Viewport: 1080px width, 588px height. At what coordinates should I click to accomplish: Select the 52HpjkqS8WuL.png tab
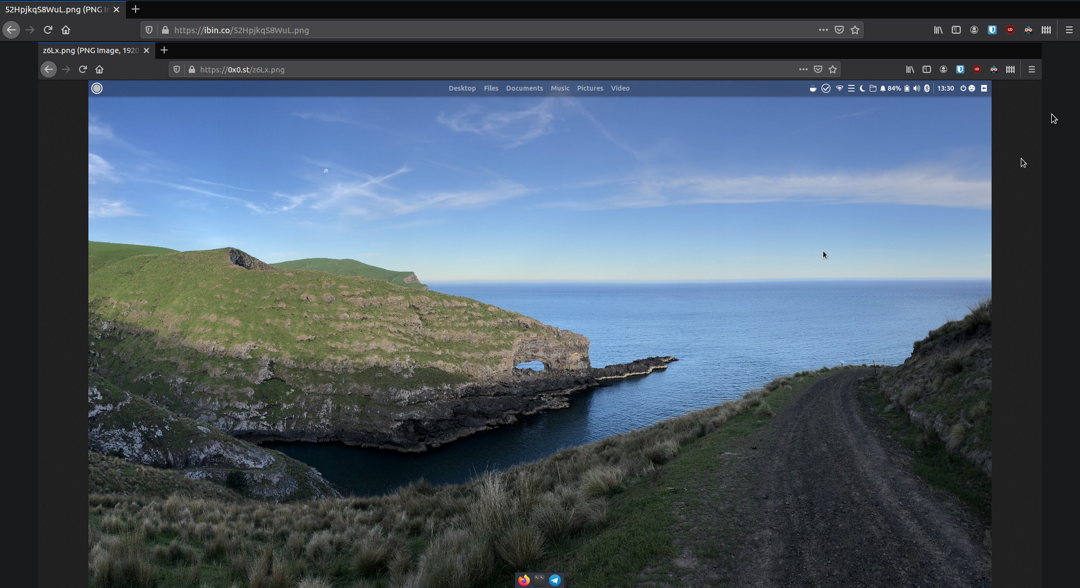point(62,10)
